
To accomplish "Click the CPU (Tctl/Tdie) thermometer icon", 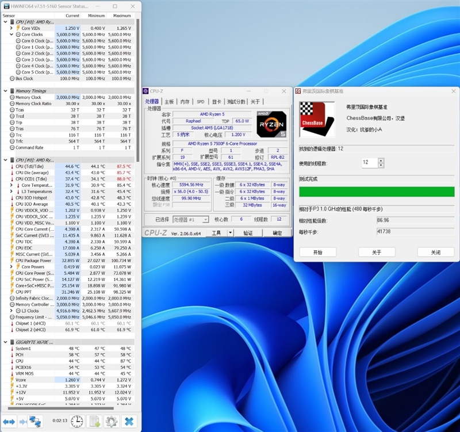I will tap(12, 166).
